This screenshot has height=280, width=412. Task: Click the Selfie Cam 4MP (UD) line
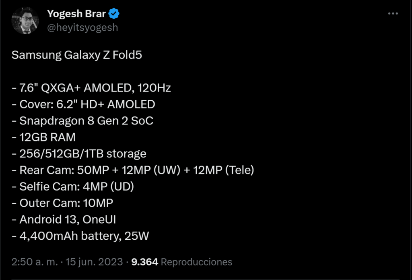[73, 187]
